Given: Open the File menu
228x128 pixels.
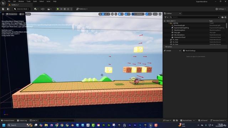Looking at the screenshot, I should (9, 1).
